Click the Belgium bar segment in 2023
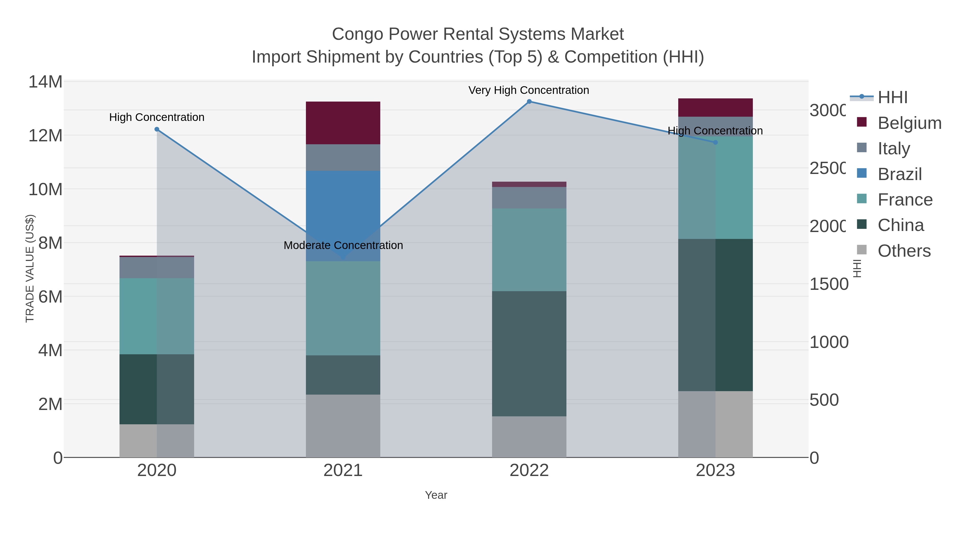This screenshot has height=537, width=956. click(x=715, y=108)
